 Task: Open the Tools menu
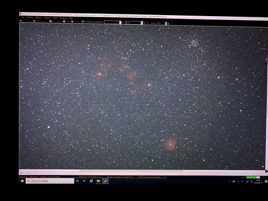(55, 18)
